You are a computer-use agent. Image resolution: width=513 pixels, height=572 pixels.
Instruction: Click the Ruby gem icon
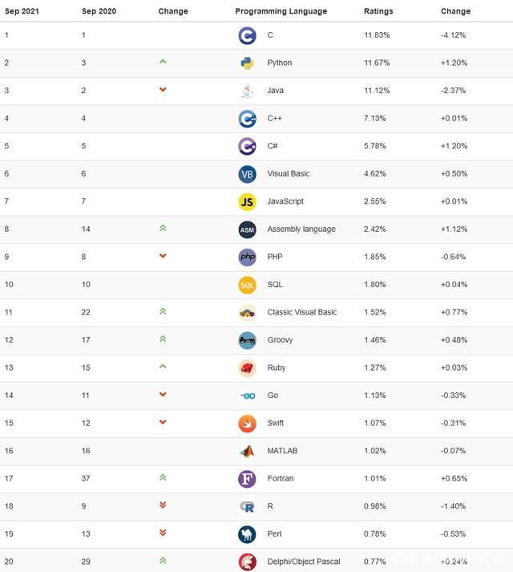click(247, 367)
